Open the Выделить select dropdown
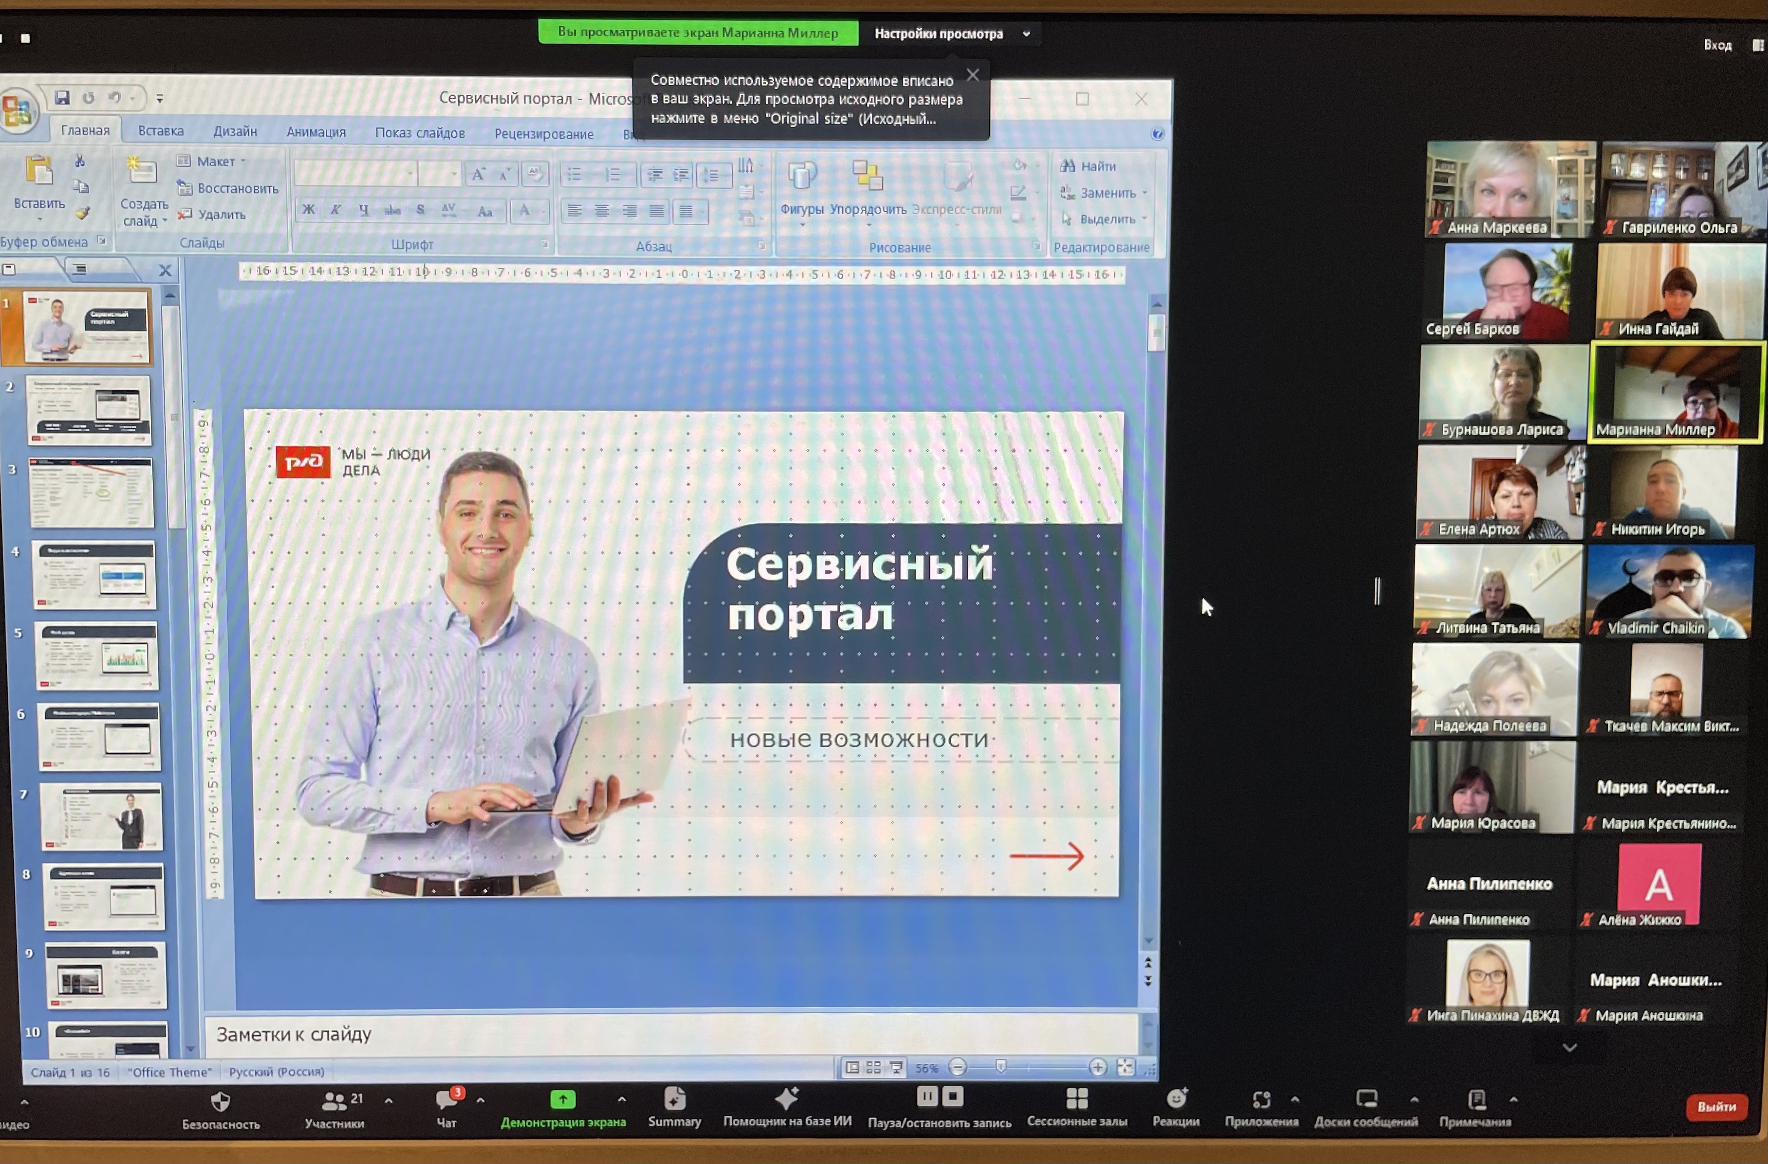 (1104, 218)
